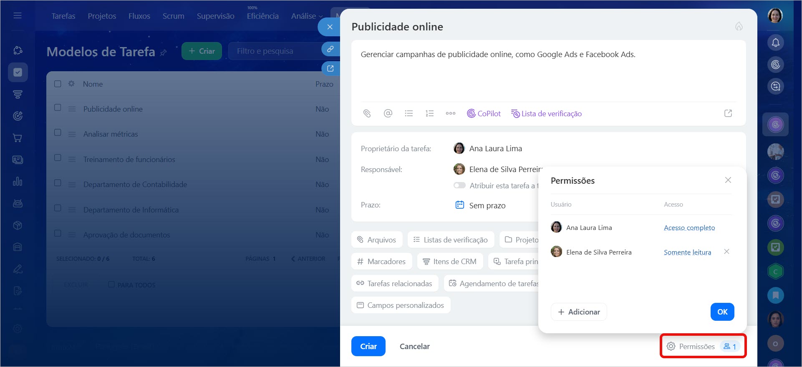Image resolution: width=802 pixels, height=367 pixels.
Task: Switch to the Projetos tab
Action: pos(102,16)
